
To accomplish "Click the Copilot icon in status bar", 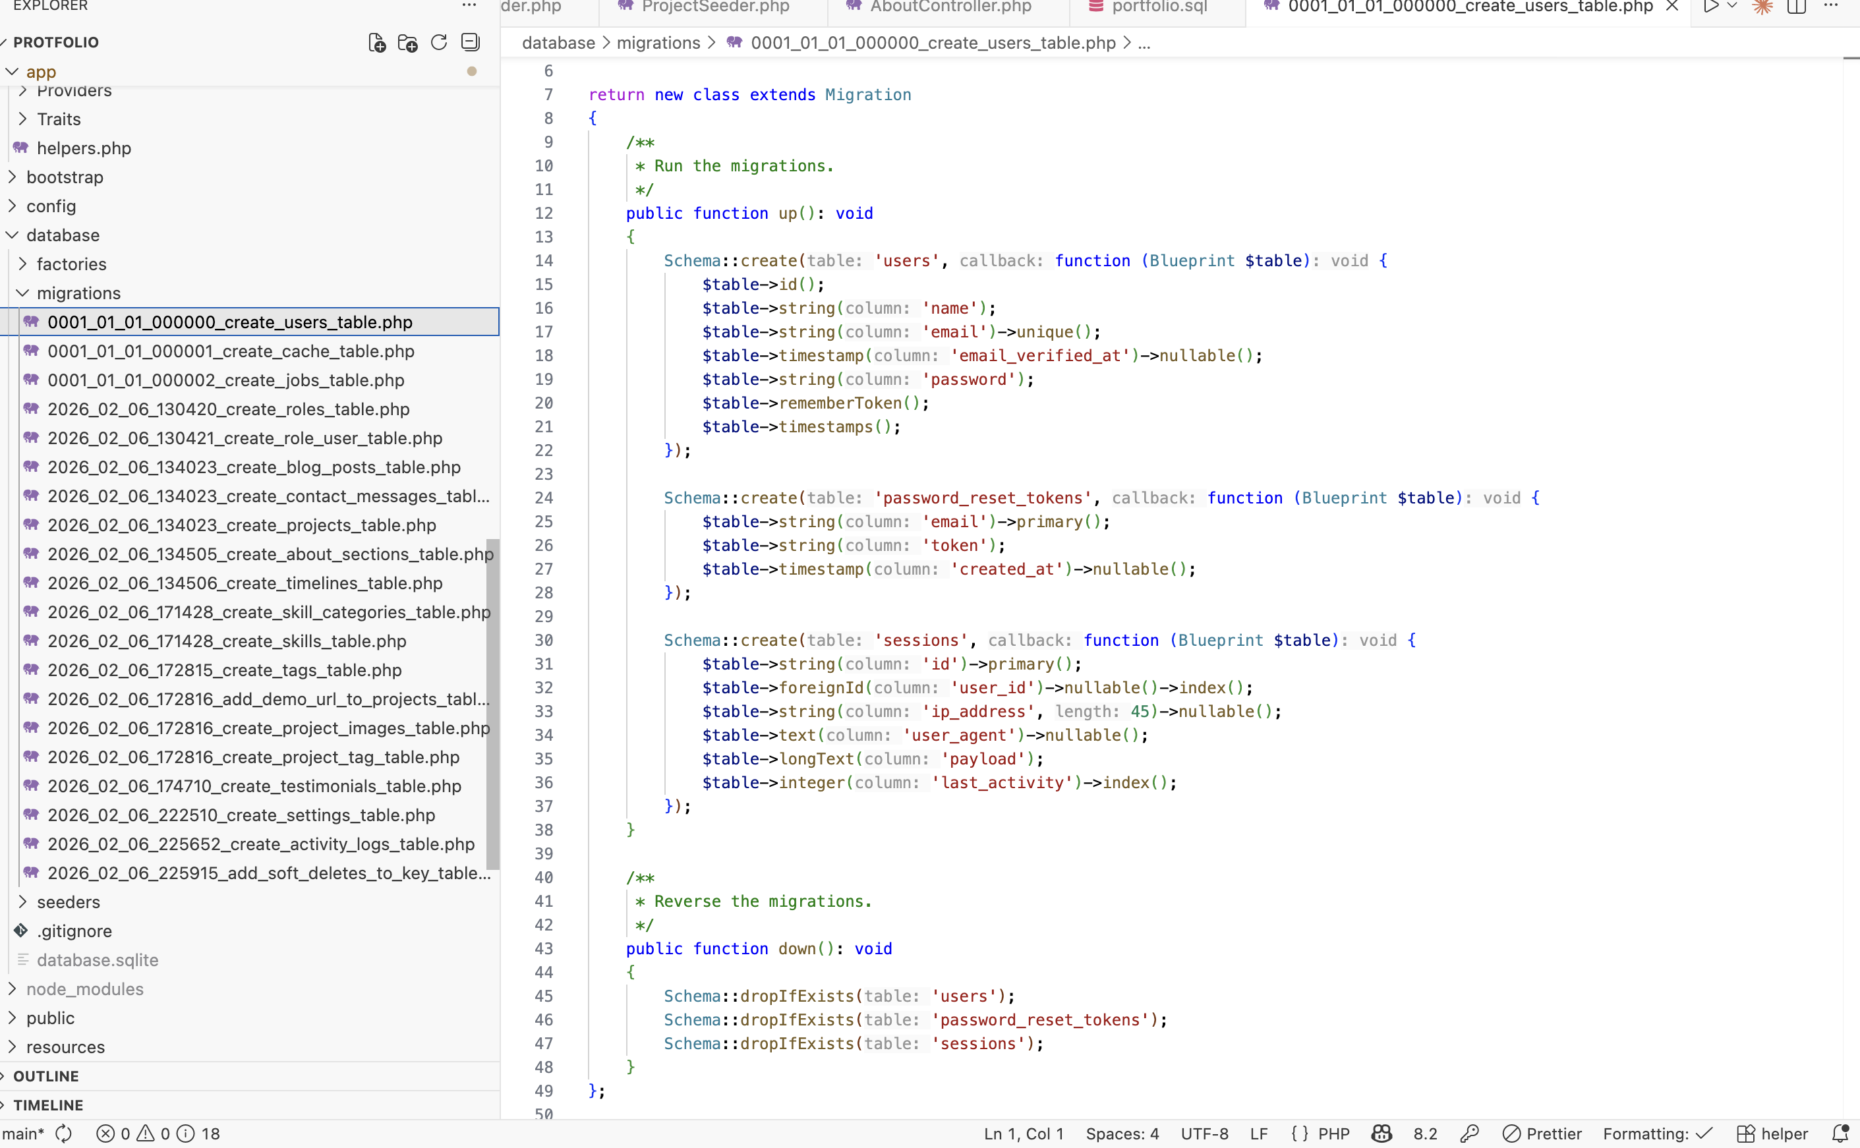I will click(x=1381, y=1134).
